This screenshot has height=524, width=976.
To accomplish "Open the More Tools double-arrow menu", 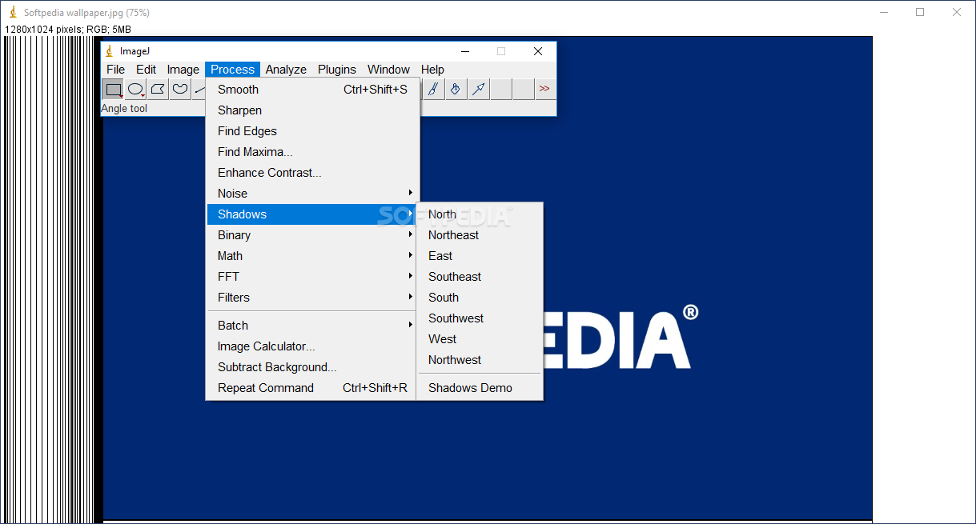I will (x=544, y=89).
